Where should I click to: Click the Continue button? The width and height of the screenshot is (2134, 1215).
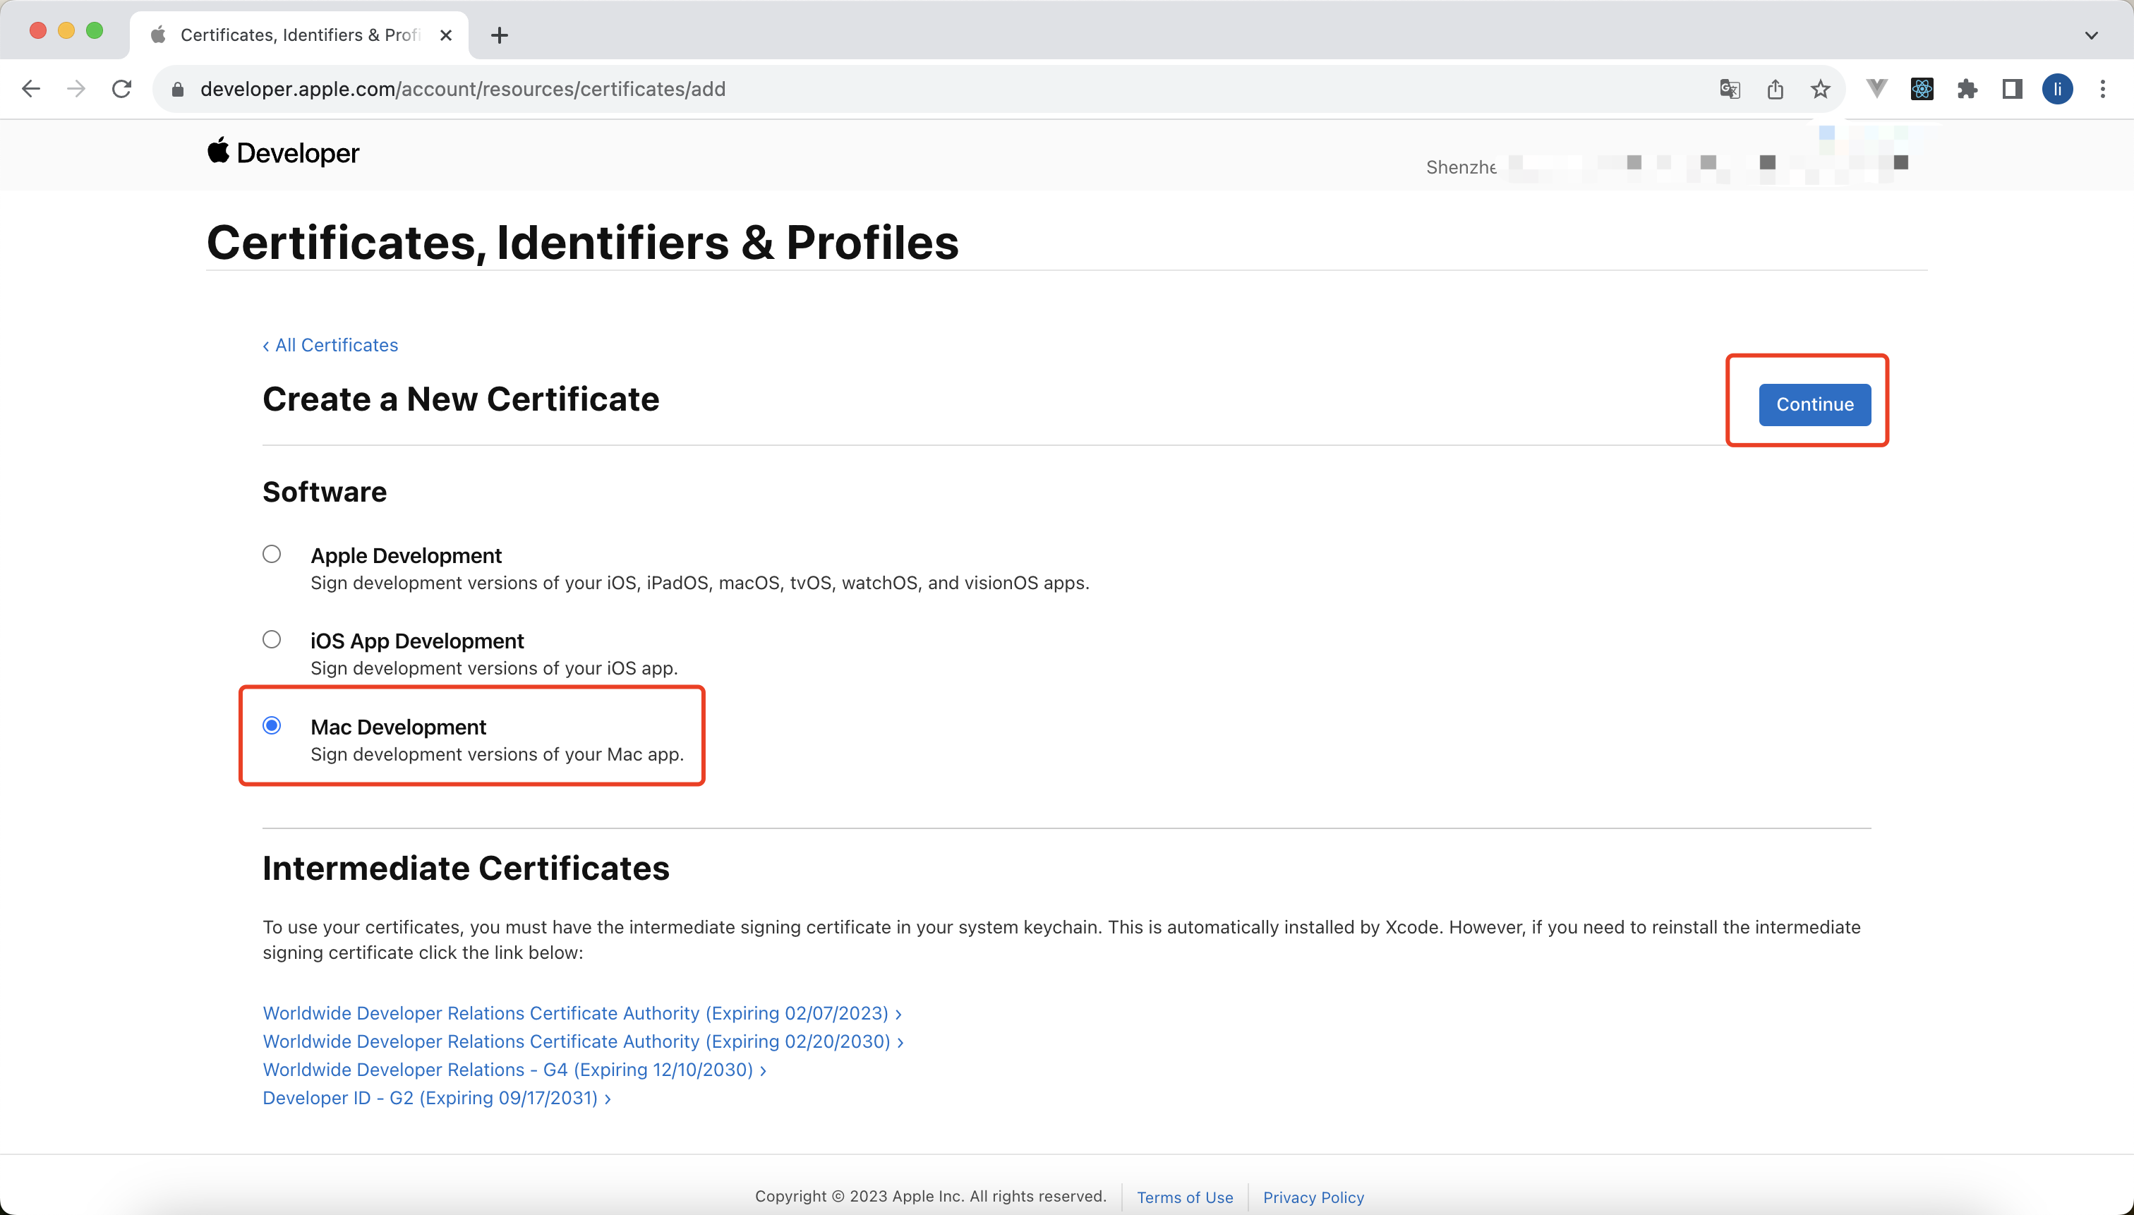coord(1813,404)
